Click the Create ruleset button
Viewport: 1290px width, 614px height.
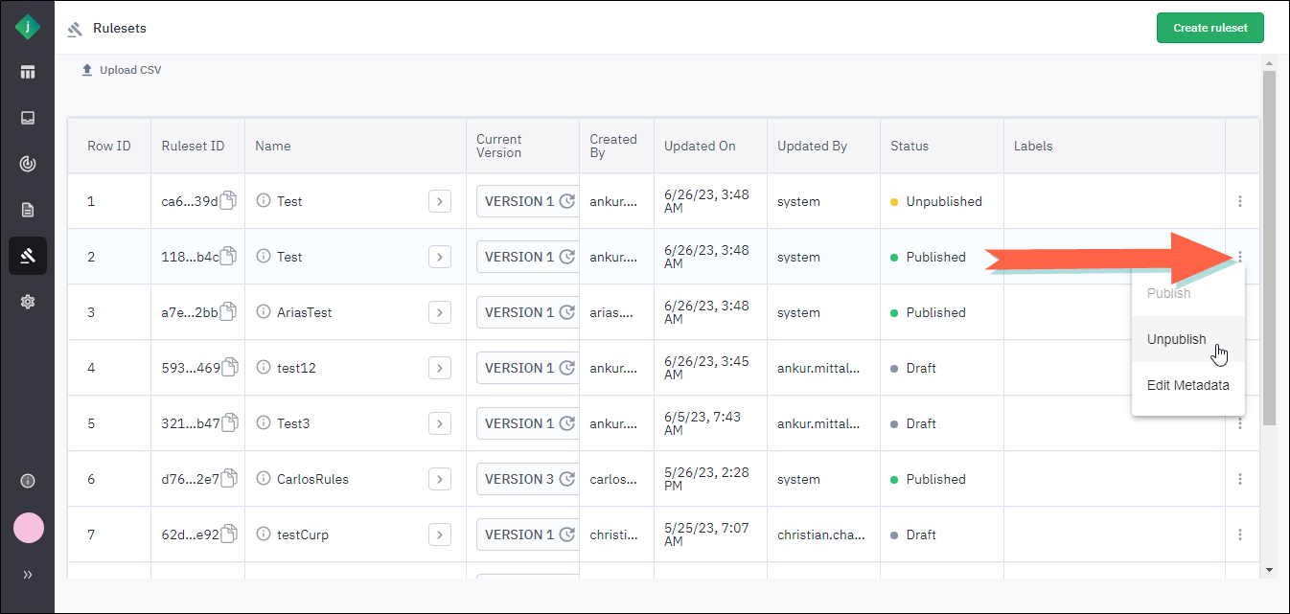click(1209, 28)
